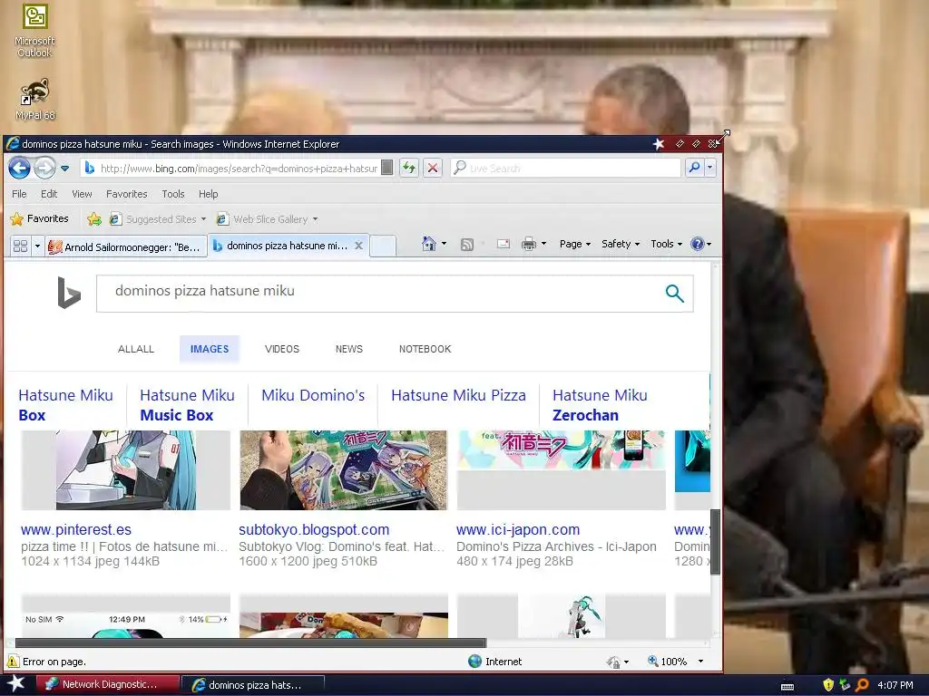Open the Page command bar menu

574,244
